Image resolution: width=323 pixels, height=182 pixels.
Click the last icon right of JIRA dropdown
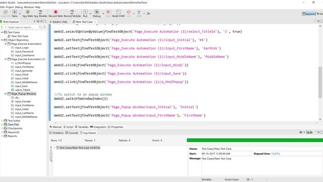click(148, 14)
